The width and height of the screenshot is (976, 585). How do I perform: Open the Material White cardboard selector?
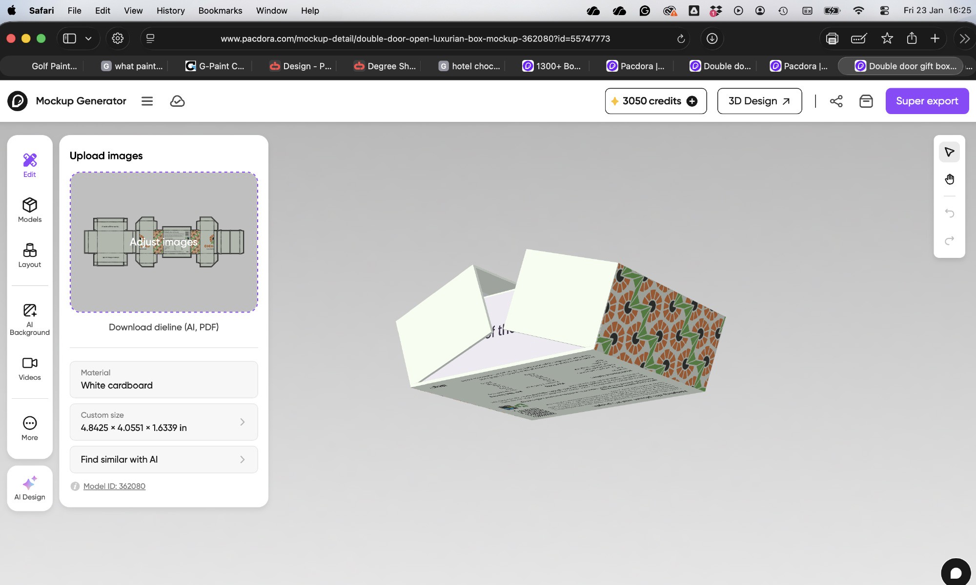(163, 379)
